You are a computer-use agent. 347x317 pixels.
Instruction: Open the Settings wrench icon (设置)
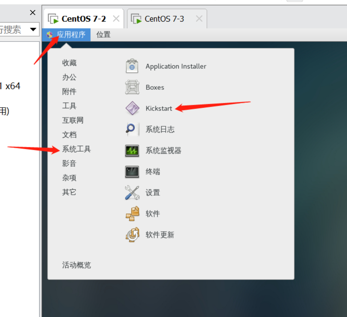[x=132, y=193]
